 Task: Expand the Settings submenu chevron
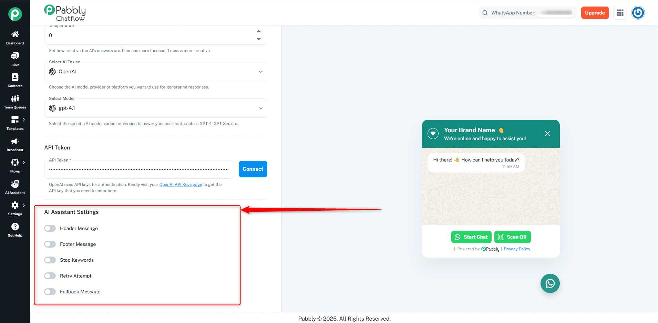pyautogui.click(x=24, y=205)
